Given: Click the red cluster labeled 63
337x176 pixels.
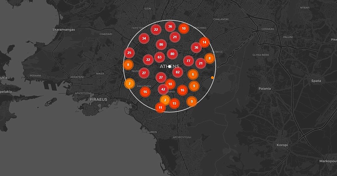Looking at the screenshot, I should 160,57.
